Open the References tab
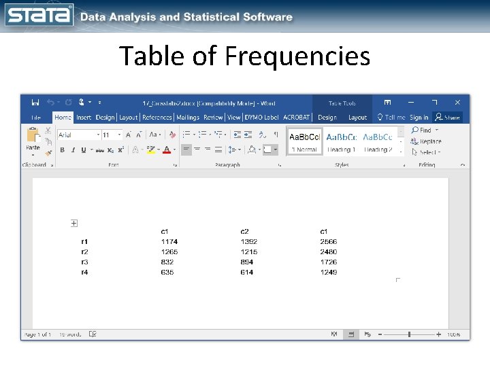Image resolution: width=490 pixels, height=367 pixels. 157,118
